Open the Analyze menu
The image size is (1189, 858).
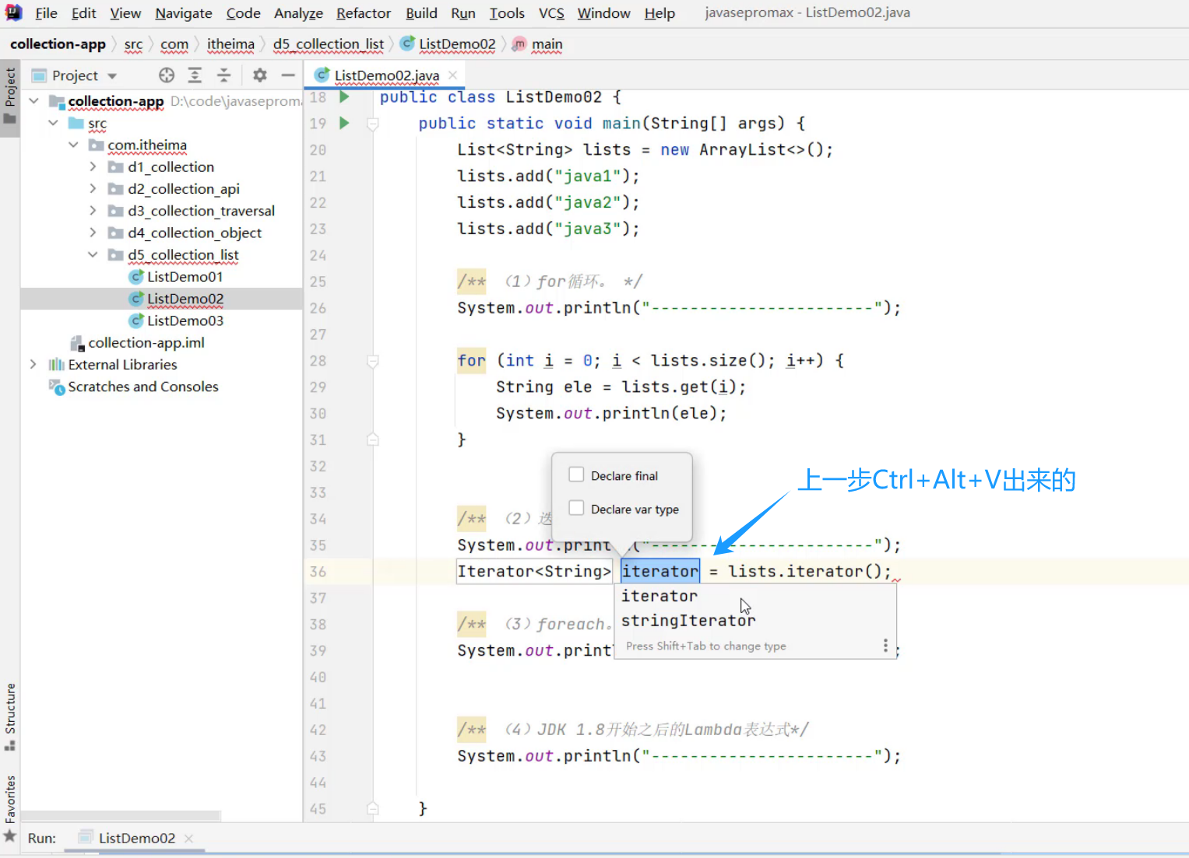298,13
